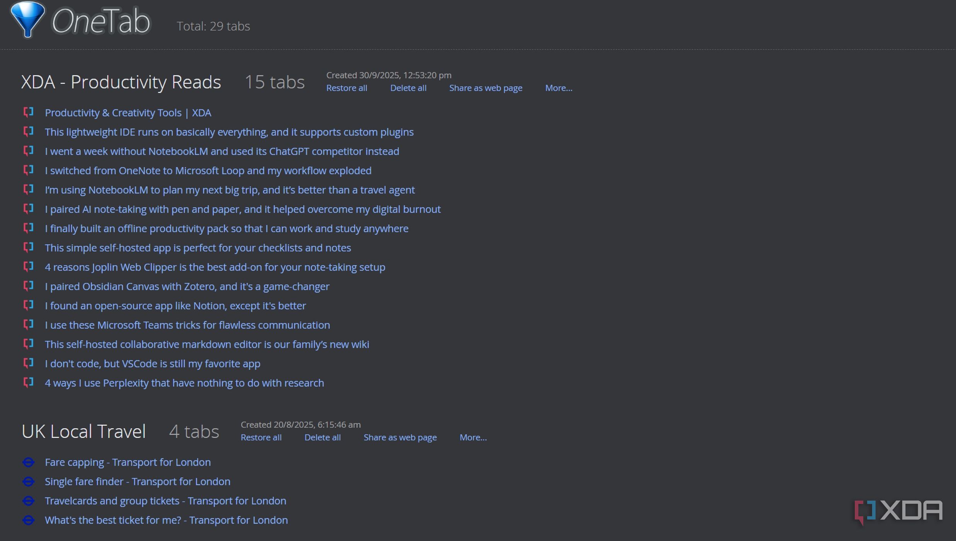Click XDA favicon beside open-source Notion alternative article
The image size is (956, 541).
pyautogui.click(x=28, y=305)
